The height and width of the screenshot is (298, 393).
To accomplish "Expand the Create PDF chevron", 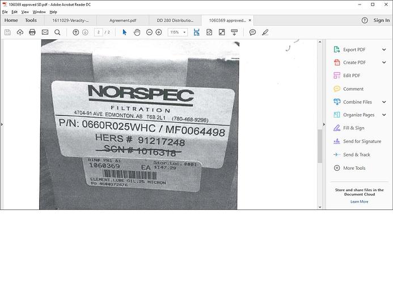I will tap(384, 62).
